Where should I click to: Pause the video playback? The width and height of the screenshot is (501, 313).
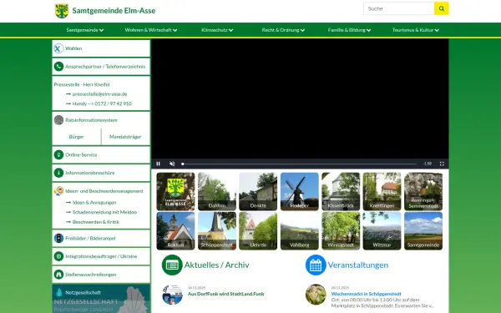pyautogui.click(x=158, y=164)
